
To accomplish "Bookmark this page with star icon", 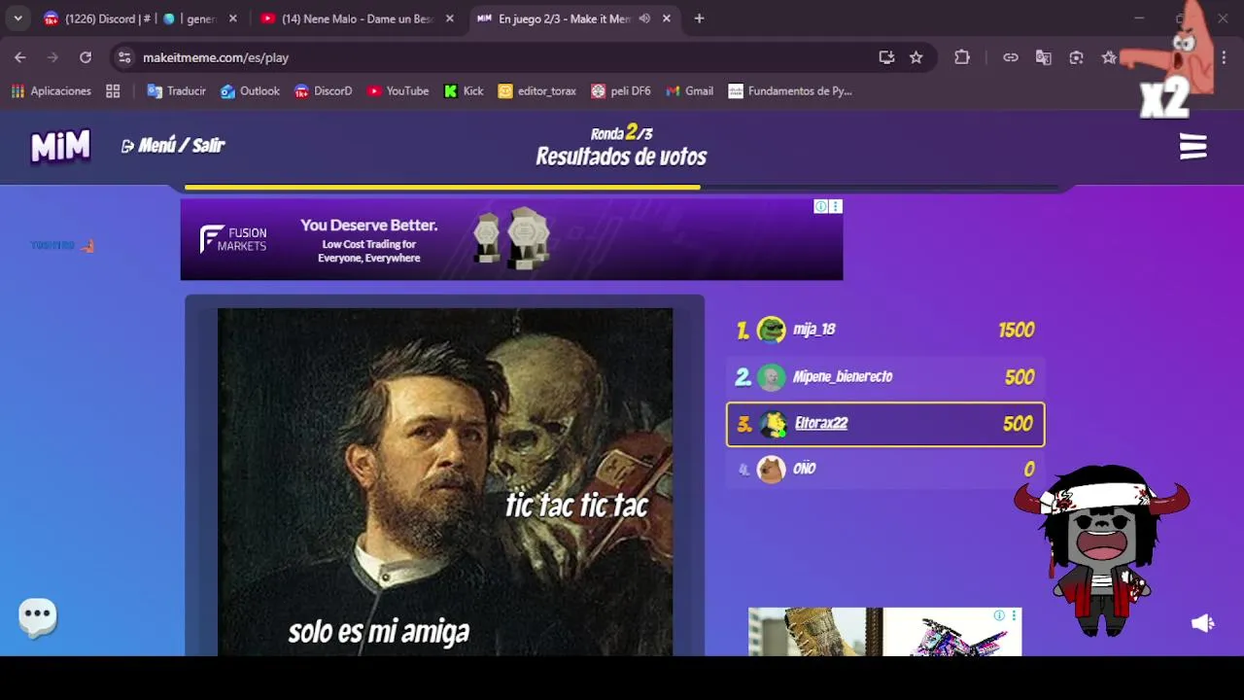I will pos(916,57).
